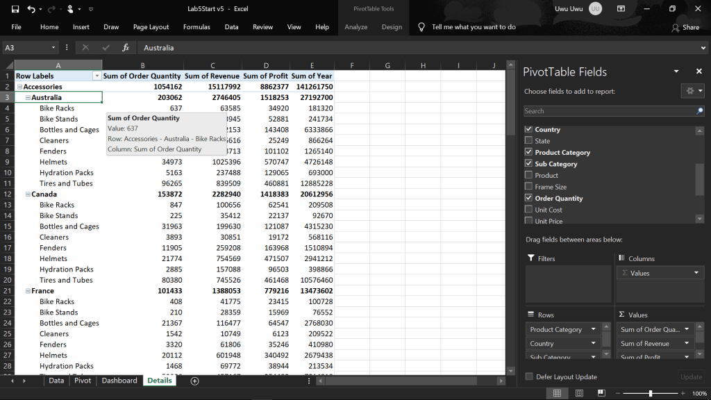The height and width of the screenshot is (400, 711).
Task: Switch to the Dashboard sheet tab
Action: [x=119, y=381]
